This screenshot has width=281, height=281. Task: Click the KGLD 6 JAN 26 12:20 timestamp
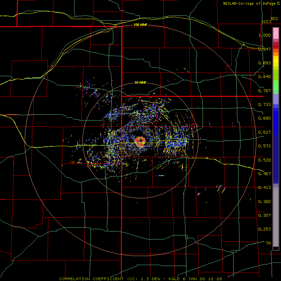coord(195,279)
